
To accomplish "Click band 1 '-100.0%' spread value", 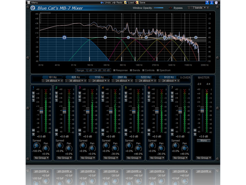I will (x=37, y=151).
